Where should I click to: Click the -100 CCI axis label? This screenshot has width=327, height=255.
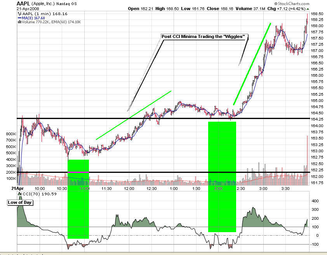[314, 245]
